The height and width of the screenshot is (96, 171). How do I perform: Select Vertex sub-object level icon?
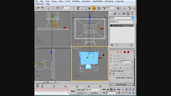pyautogui.click(x=114, y=52)
